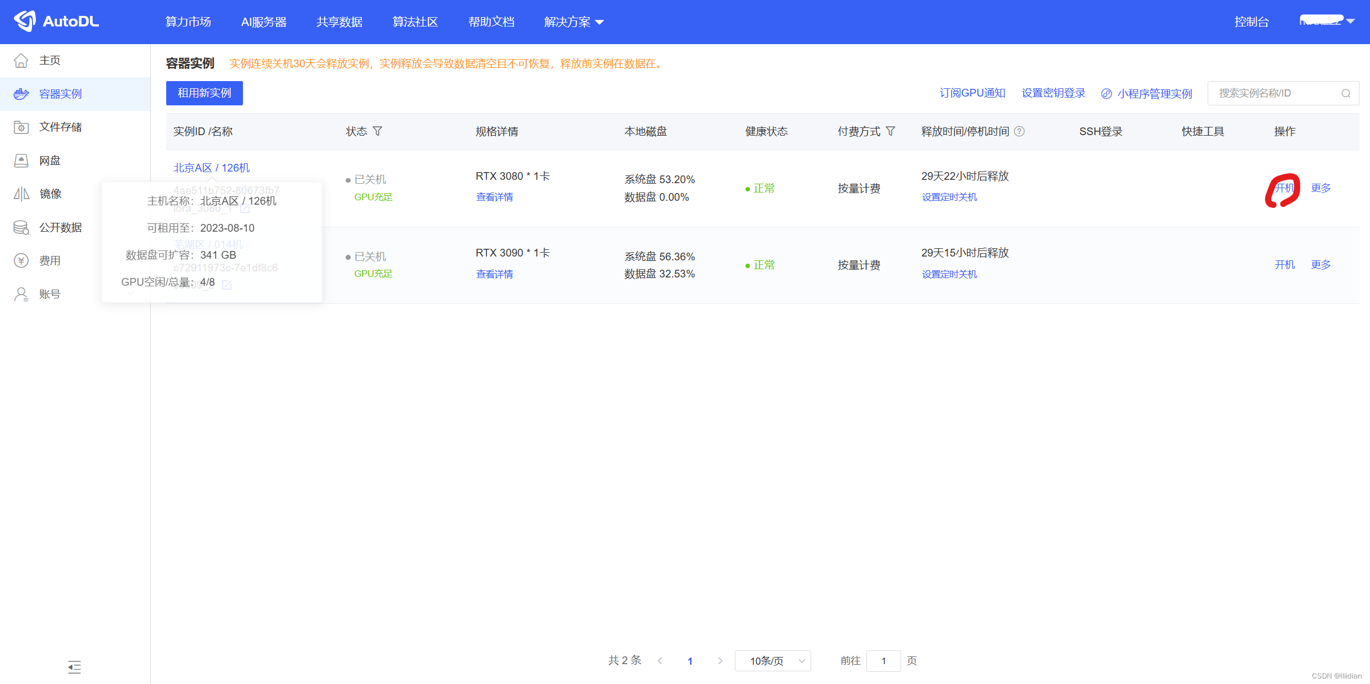The width and height of the screenshot is (1370, 684).
Task: Click the home icon in sidebar
Action: [21, 61]
